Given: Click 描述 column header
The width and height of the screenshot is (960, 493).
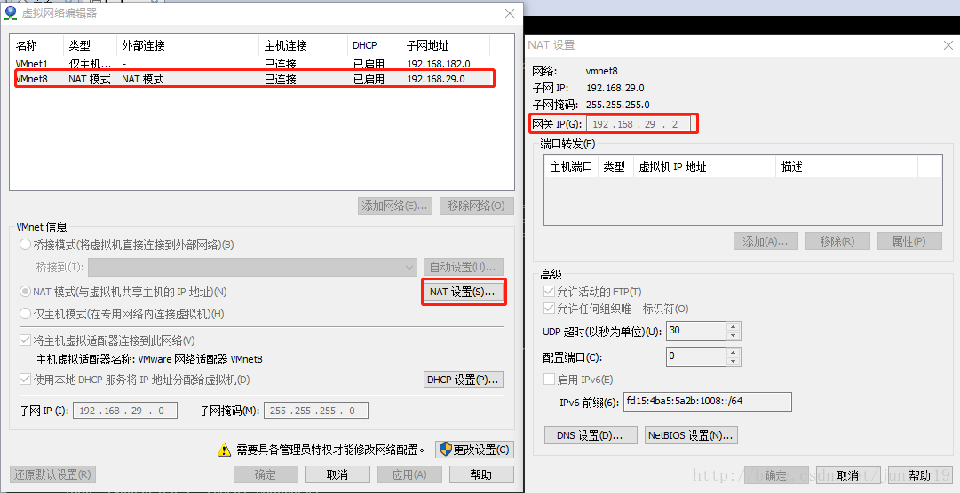Looking at the screenshot, I should click(x=846, y=167).
